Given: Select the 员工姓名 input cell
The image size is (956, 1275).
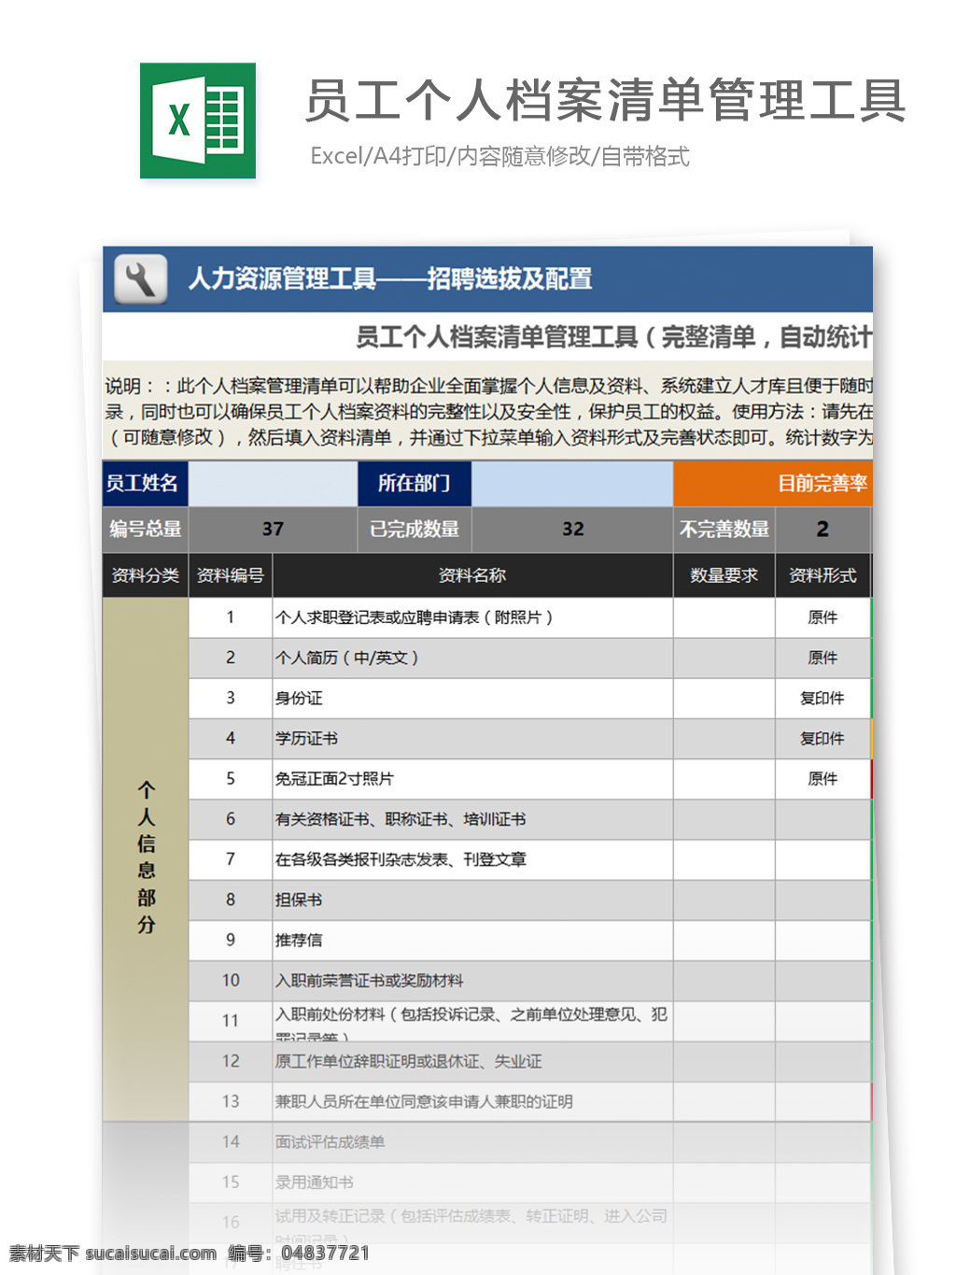Looking at the screenshot, I should (x=273, y=483).
